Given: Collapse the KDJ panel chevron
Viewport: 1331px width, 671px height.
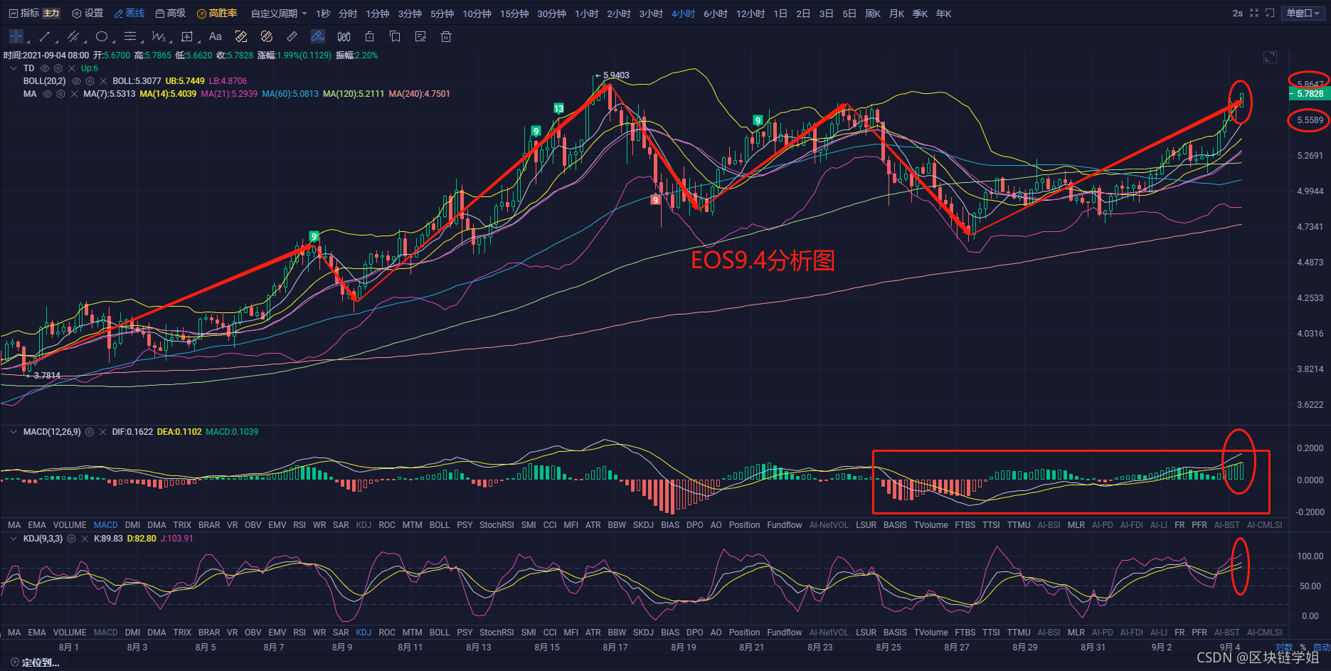Looking at the screenshot, I should [14, 539].
